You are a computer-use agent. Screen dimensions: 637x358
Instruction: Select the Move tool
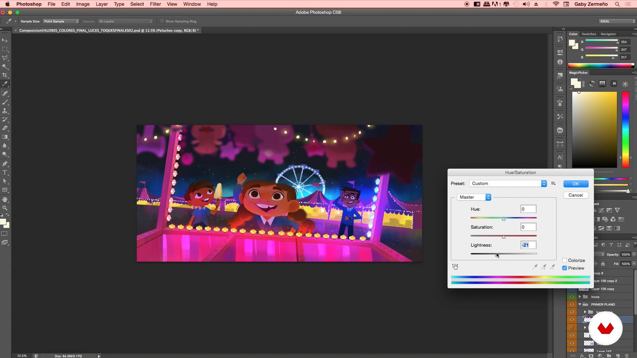tap(5, 40)
